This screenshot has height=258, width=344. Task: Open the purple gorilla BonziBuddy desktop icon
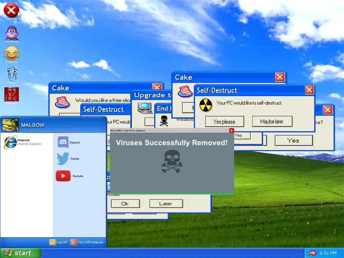coord(12,33)
